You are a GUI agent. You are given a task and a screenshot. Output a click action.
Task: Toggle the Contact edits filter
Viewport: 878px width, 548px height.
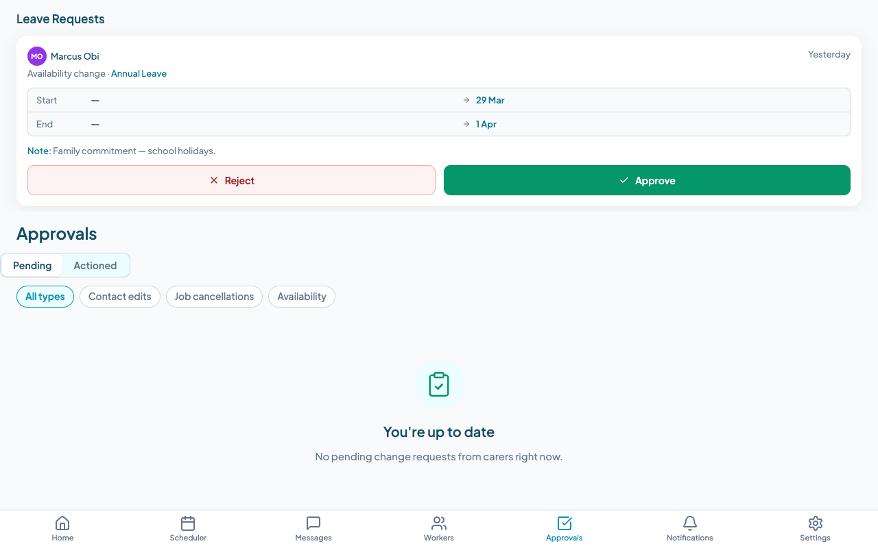click(119, 297)
